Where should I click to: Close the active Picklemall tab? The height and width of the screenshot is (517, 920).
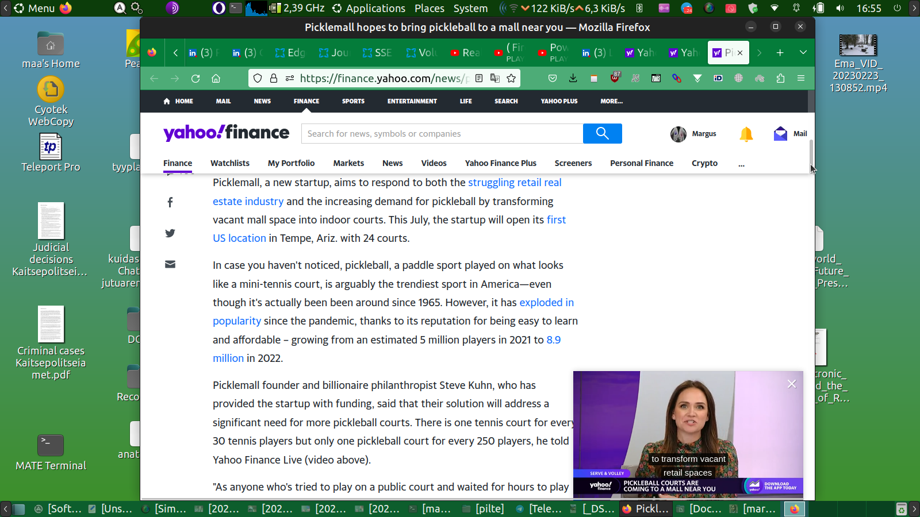(740, 53)
